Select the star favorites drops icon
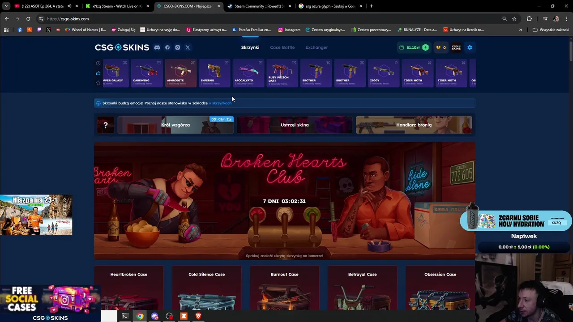 pyautogui.click(x=98, y=83)
